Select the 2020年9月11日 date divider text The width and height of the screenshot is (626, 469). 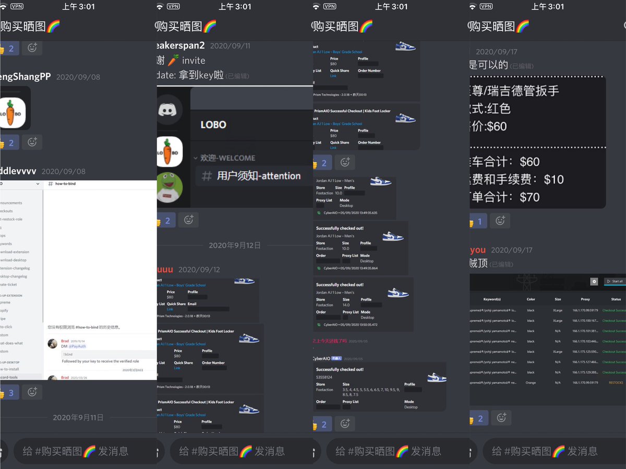[78, 417]
